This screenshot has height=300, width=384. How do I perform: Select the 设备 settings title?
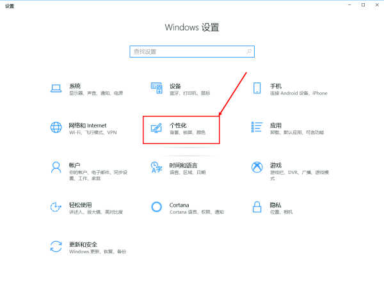tap(175, 86)
